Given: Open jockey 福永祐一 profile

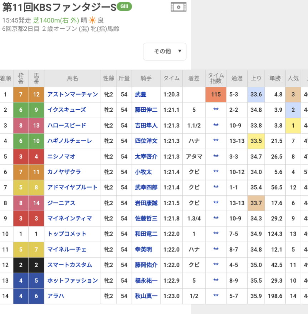Looking at the screenshot, I should tap(146, 280).
